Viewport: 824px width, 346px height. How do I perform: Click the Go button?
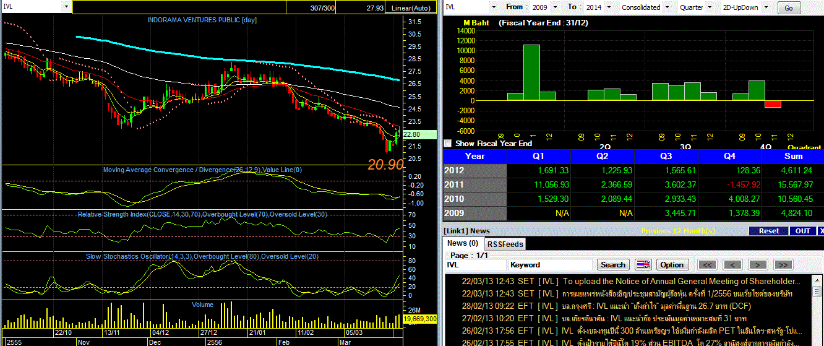pyautogui.click(x=788, y=8)
